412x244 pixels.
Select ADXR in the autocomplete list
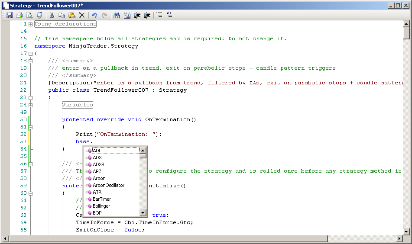[x=112, y=164]
